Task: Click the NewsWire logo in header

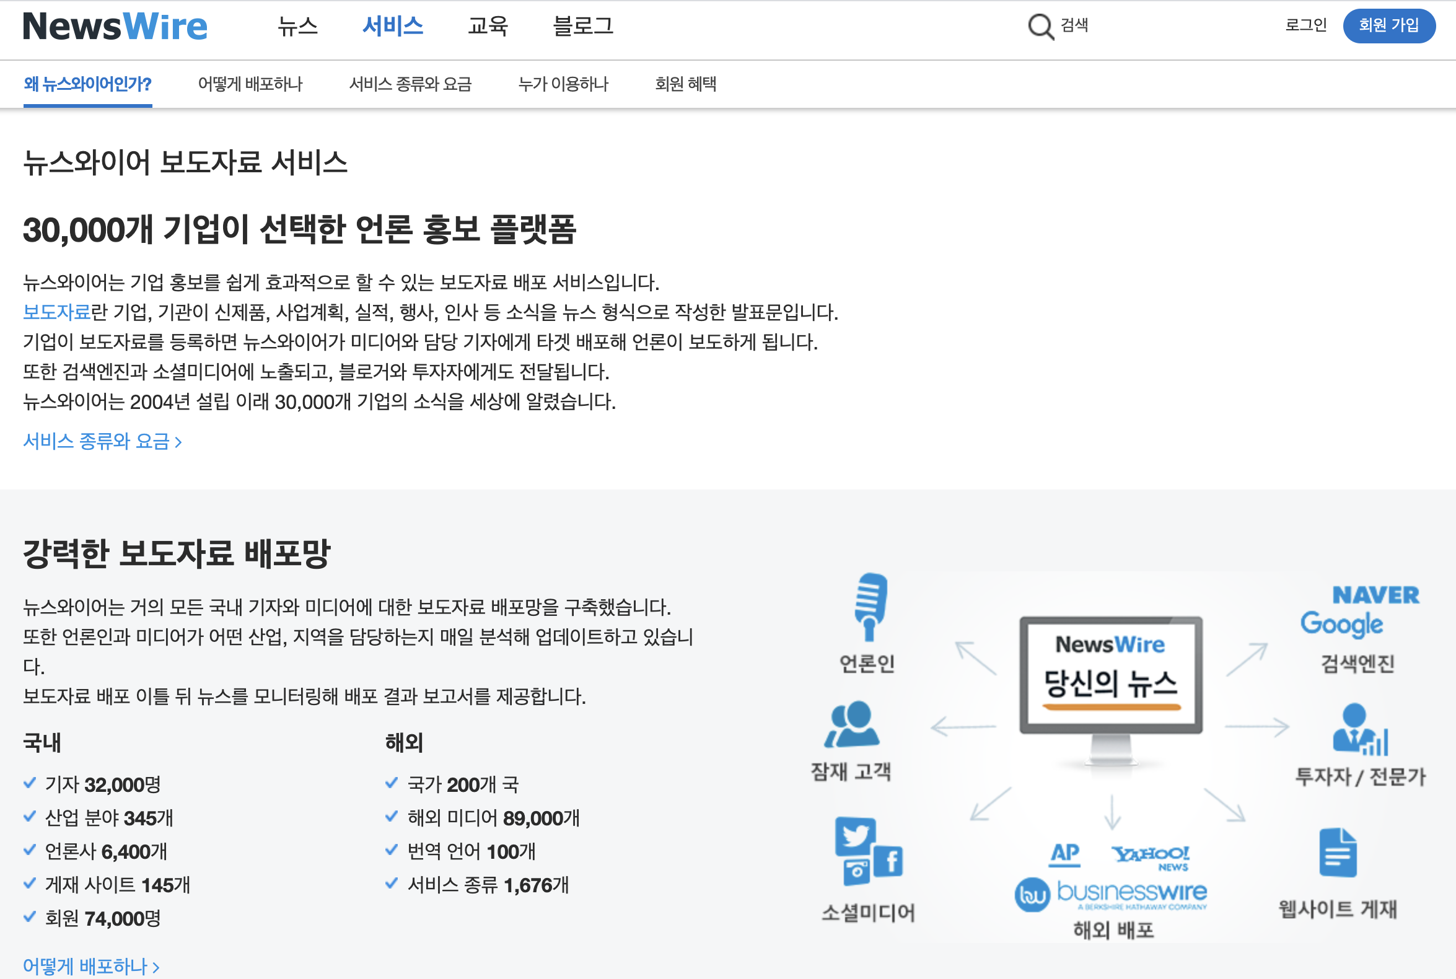Action: pos(115,26)
